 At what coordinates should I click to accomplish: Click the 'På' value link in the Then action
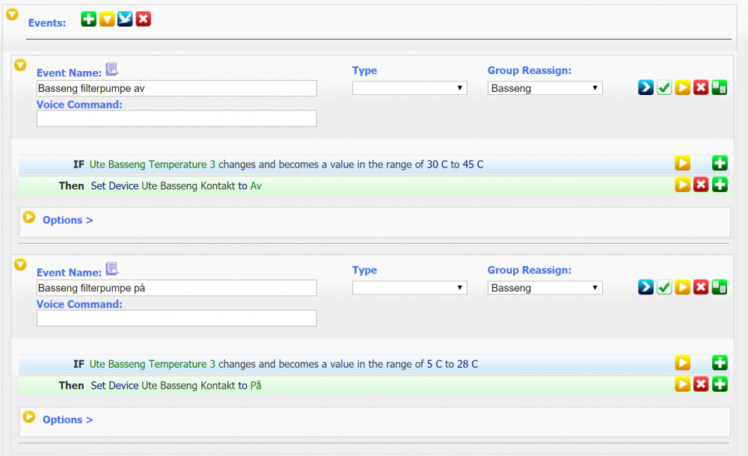[x=256, y=386]
